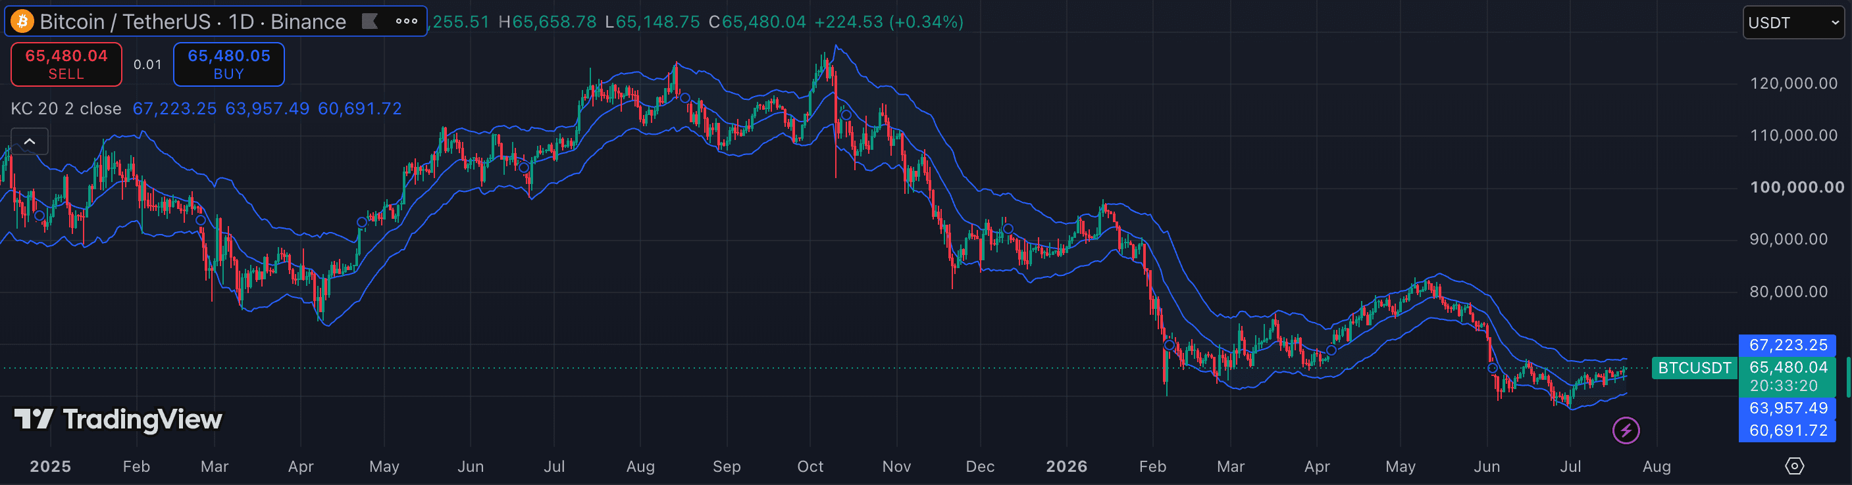
Task: Click the orange Bitcoin logo icon
Action: tap(22, 22)
